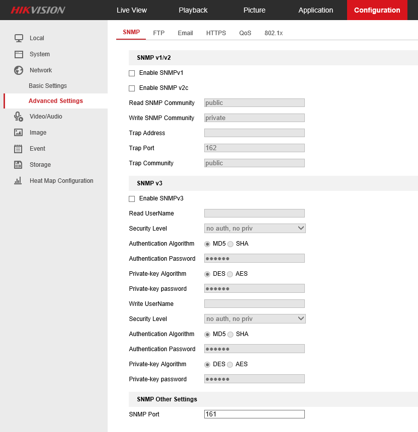
Task: Open Basic Settings under Network
Action: click(48, 86)
